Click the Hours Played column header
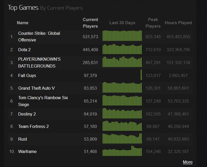The image size is (207, 167). tap(178, 23)
